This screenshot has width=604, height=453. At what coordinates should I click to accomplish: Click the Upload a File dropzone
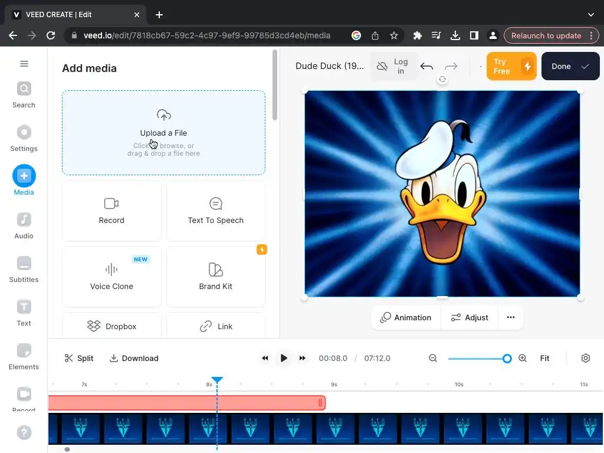click(164, 133)
